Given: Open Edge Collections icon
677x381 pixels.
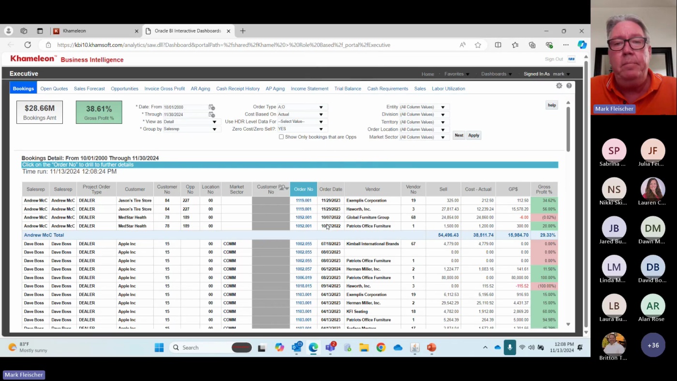Looking at the screenshot, I should point(532,45).
